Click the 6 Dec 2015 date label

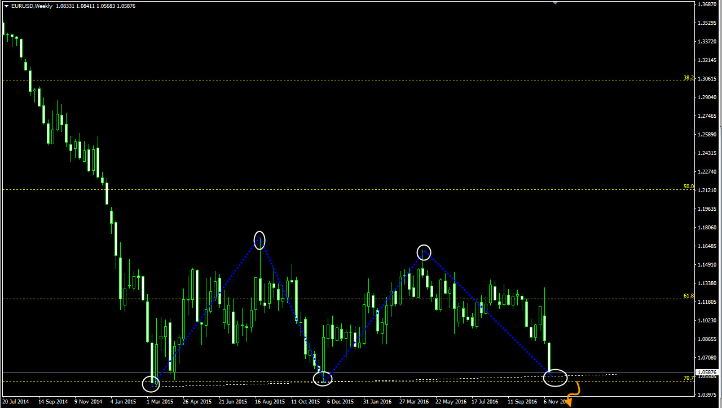click(x=341, y=402)
